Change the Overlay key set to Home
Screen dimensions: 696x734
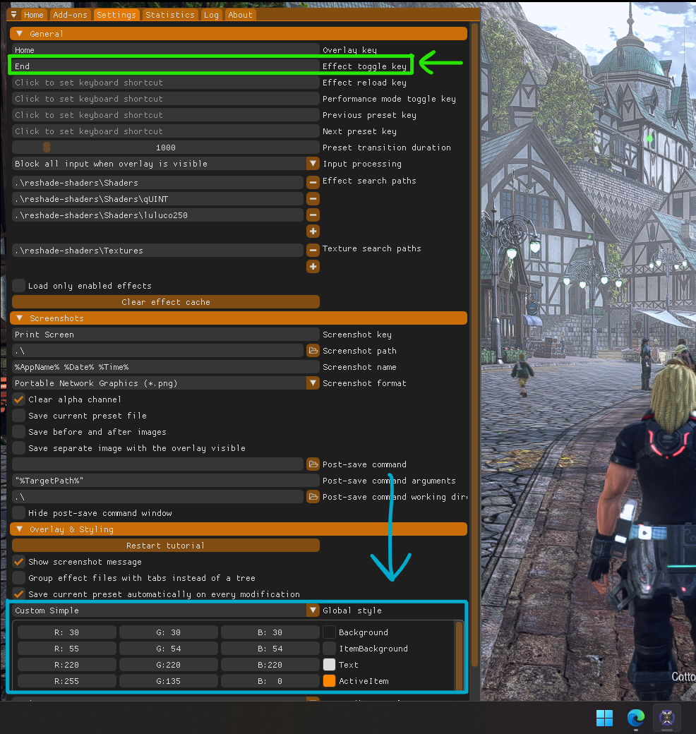click(x=166, y=50)
